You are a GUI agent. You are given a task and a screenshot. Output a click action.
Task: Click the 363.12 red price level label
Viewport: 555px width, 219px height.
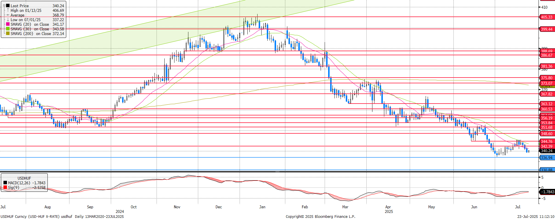(x=547, y=104)
